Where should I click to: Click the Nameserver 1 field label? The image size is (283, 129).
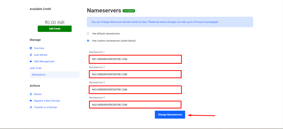click(97, 52)
